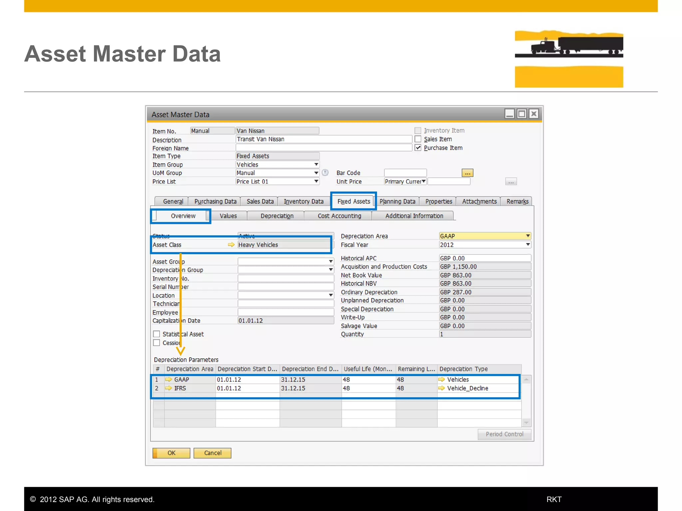Image resolution: width=682 pixels, height=511 pixels.
Task: Click the Asset Class link arrow icon
Action: click(x=231, y=245)
